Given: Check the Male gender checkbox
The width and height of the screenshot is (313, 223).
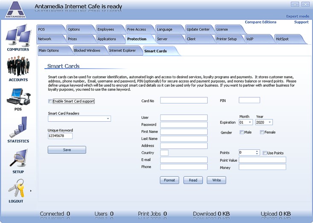Looking at the screenshot, I should point(241,132).
